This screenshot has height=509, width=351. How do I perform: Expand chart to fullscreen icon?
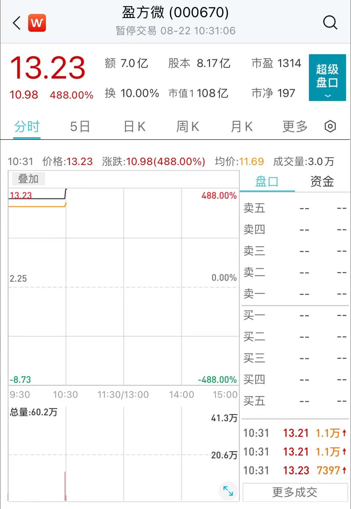pos(228,491)
